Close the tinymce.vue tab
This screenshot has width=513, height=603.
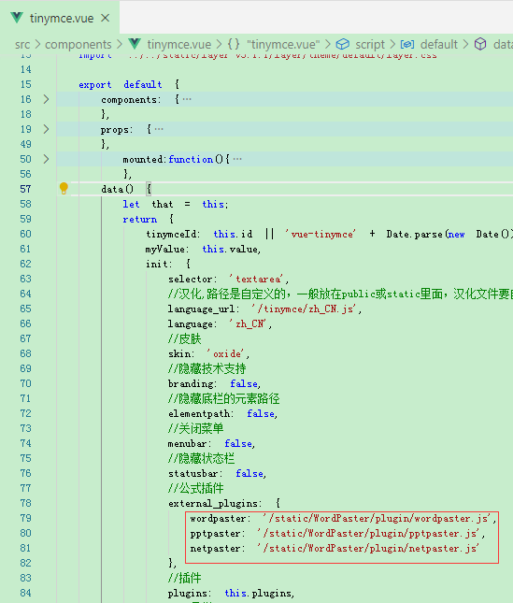click(x=106, y=18)
